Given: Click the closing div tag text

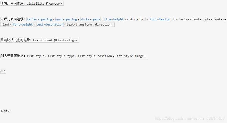Looking at the screenshot, I should tap(6, 111).
